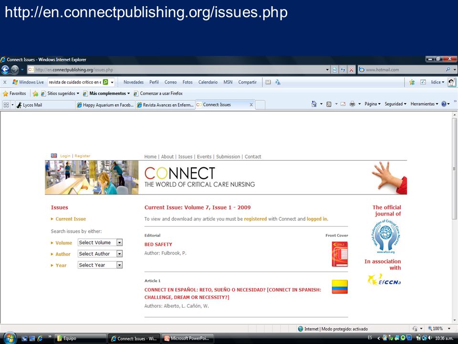Image resolution: width=458 pixels, height=344 pixels.
Task: Switch to Revista Avances en Enfermería tab
Action: click(x=166, y=105)
